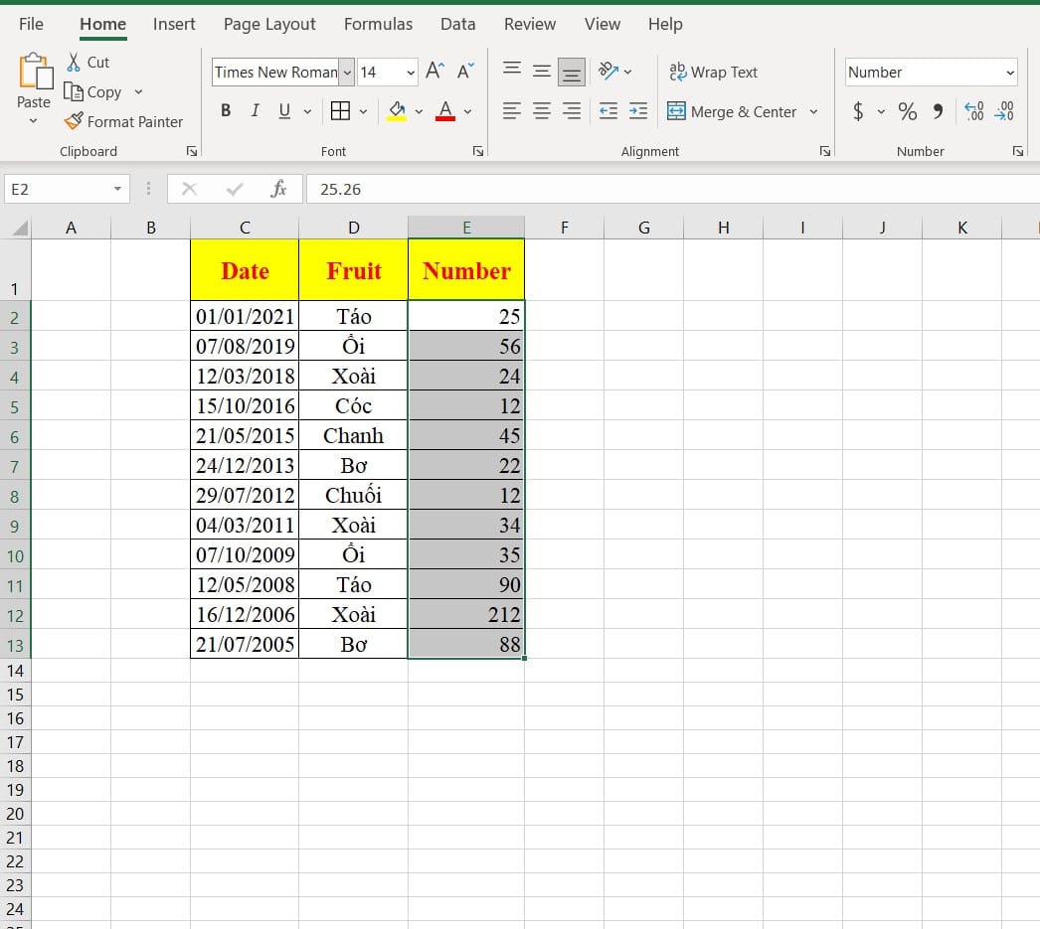Image resolution: width=1040 pixels, height=929 pixels.
Task: Toggle Bold formatting
Action: tap(226, 110)
